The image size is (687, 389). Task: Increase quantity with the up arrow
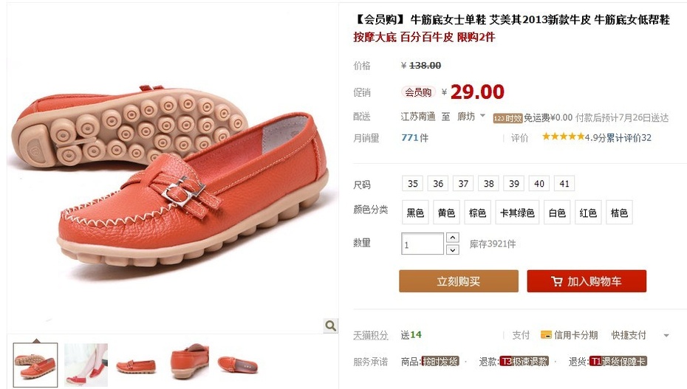pyautogui.click(x=453, y=238)
